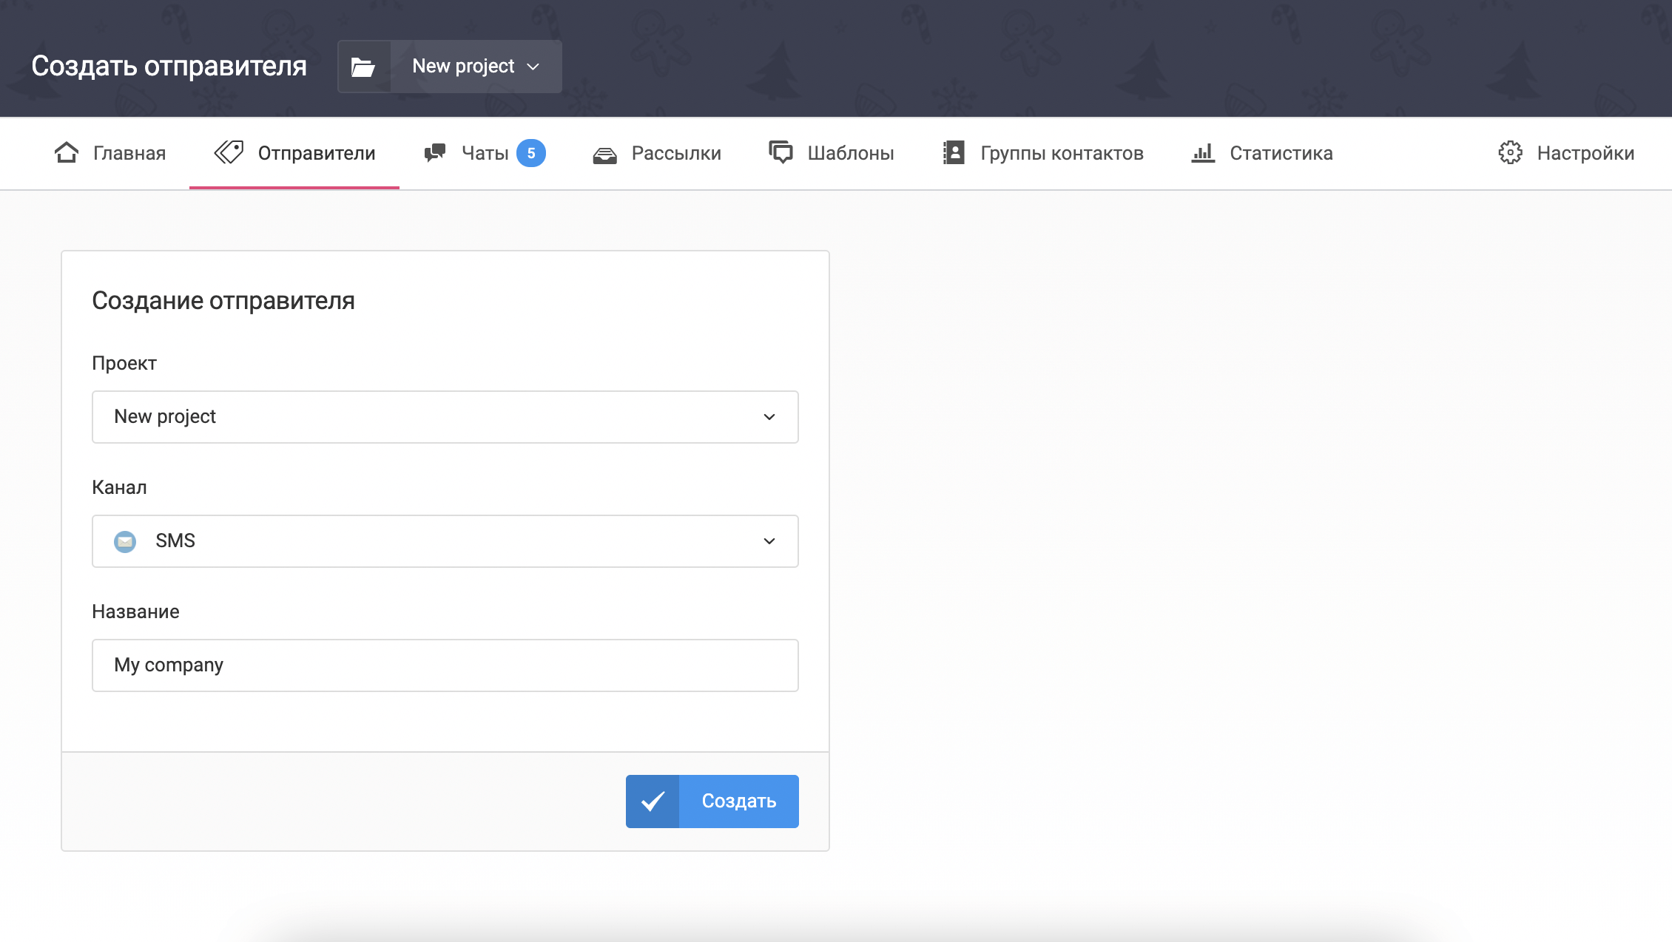Switch to the Рассылки tab
The image size is (1672, 942).
[657, 153]
